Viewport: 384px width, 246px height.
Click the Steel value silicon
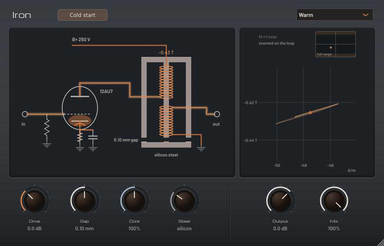[184, 229]
